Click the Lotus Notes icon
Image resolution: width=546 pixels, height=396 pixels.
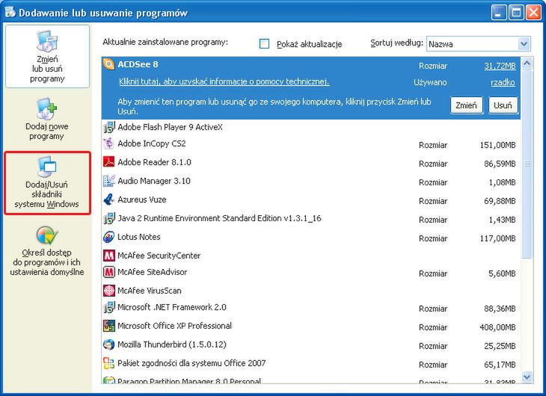(108, 237)
